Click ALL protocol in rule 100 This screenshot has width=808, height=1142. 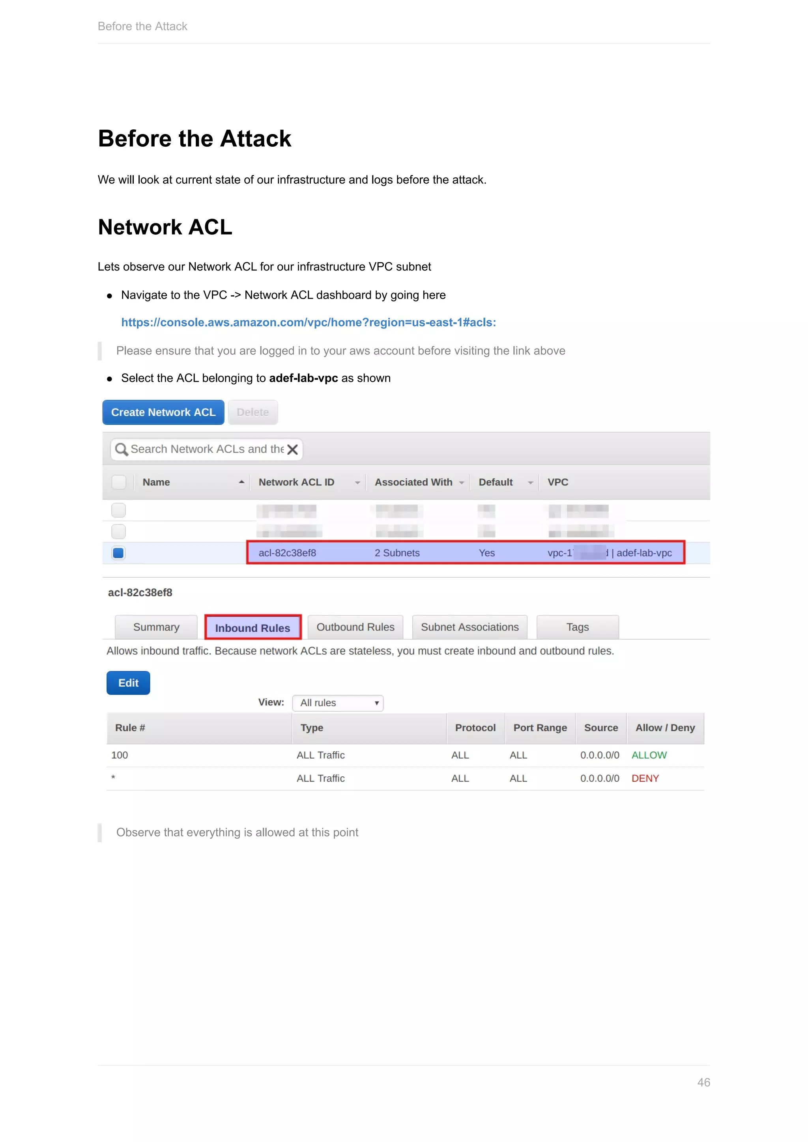(460, 755)
